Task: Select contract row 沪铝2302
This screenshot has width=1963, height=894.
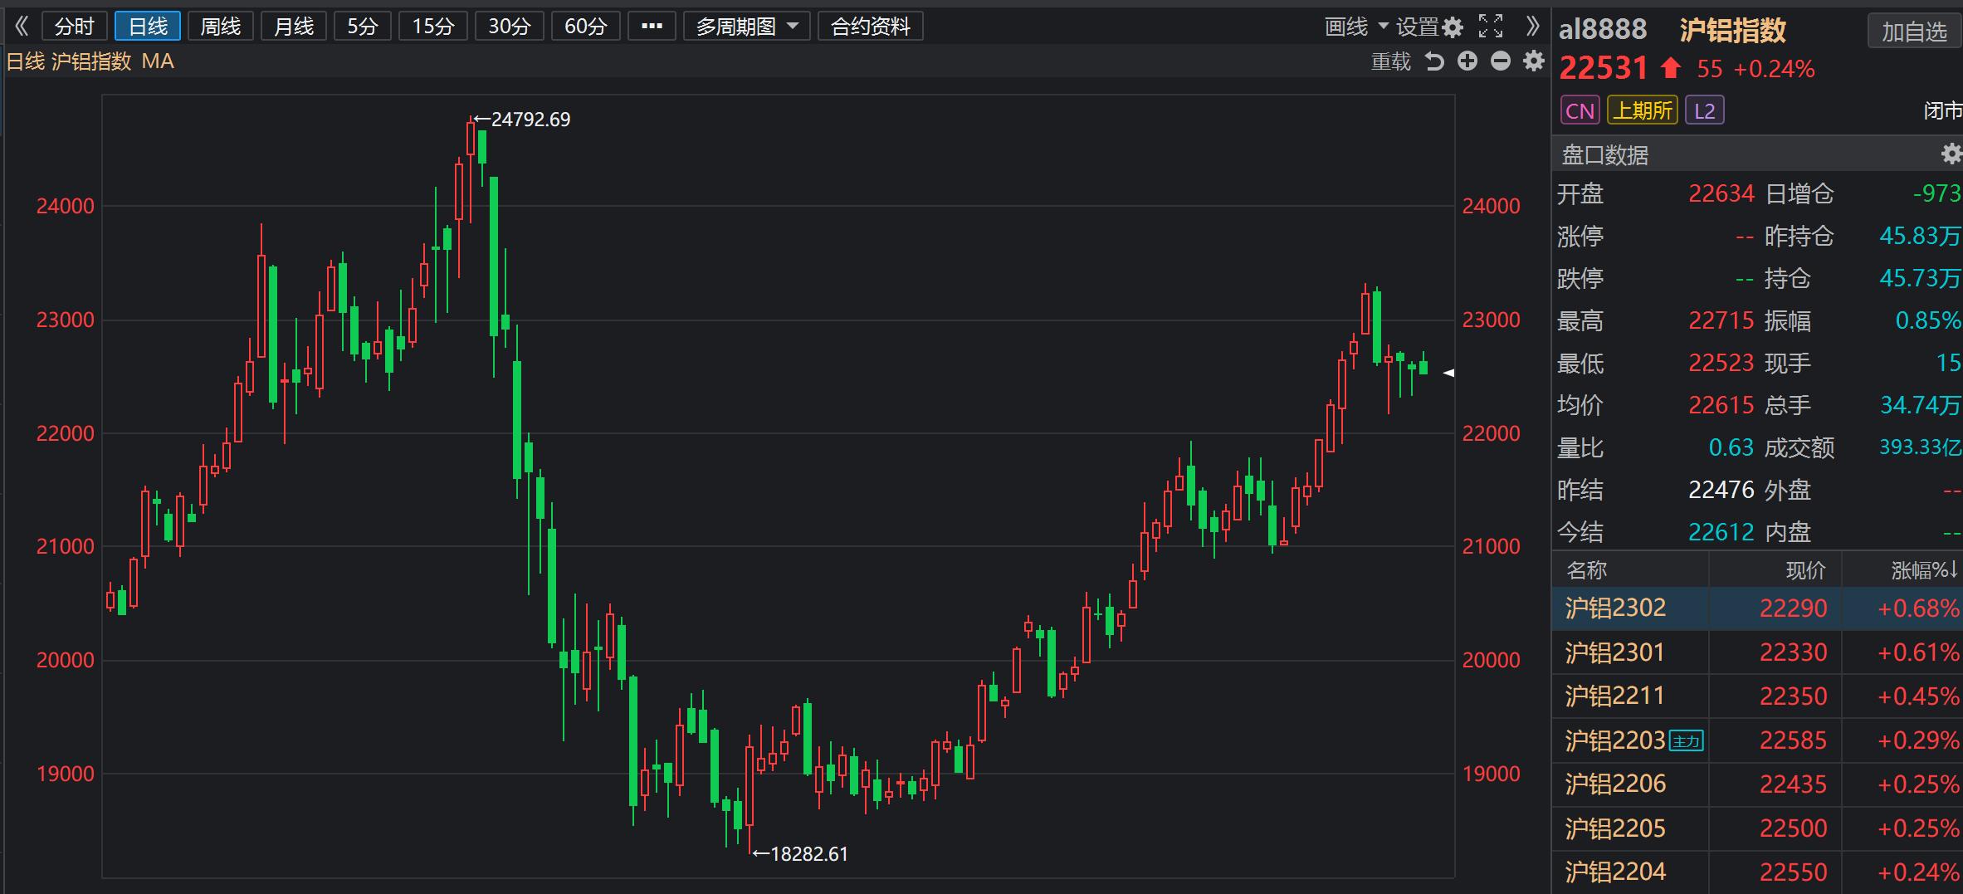Action: coord(1757,608)
